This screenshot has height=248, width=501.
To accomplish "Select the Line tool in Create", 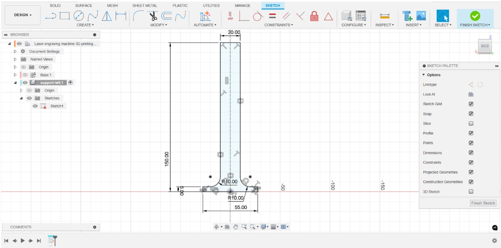I will [51, 16].
